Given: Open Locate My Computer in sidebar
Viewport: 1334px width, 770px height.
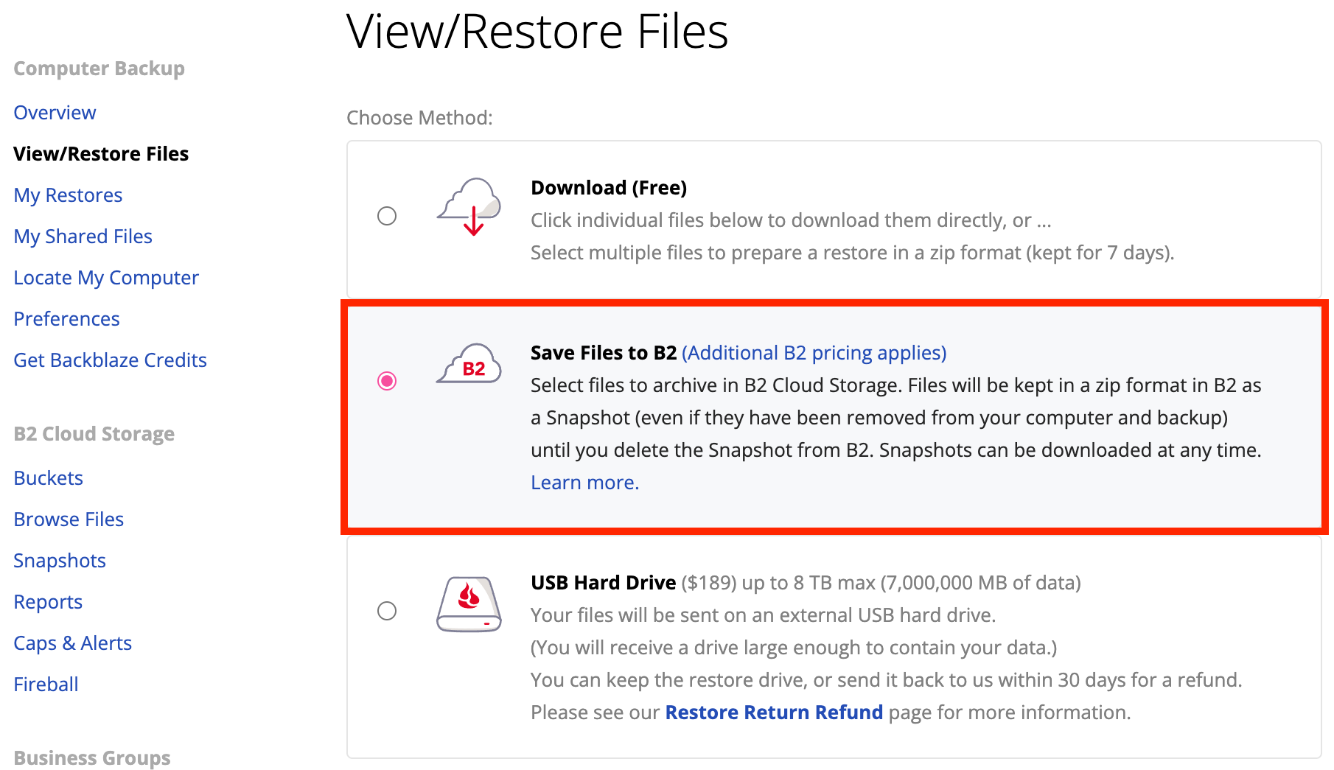Looking at the screenshot, I should (106, 278).
